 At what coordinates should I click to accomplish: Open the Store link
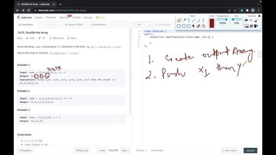(x=100, y=17)
